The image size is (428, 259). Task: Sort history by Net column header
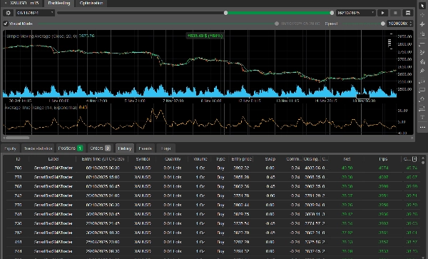point(347,159)
